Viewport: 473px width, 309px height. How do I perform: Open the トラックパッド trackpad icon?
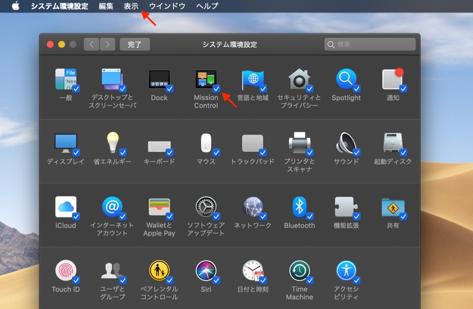tap(252, 143)
